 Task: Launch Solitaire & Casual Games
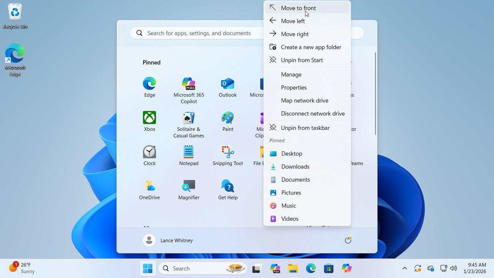coord(188,118)
